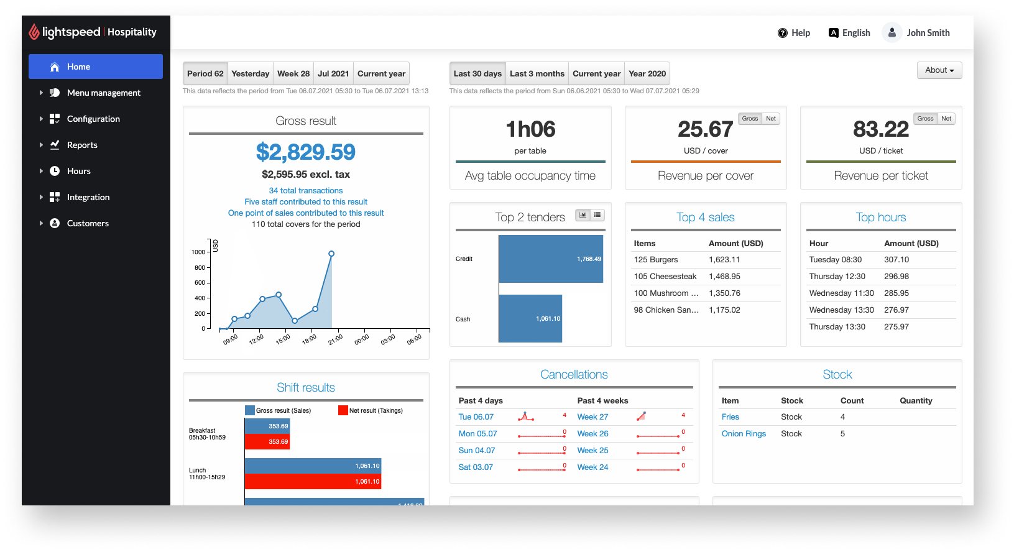
Task: Select the left Current year tab
Action: point(381,73)
